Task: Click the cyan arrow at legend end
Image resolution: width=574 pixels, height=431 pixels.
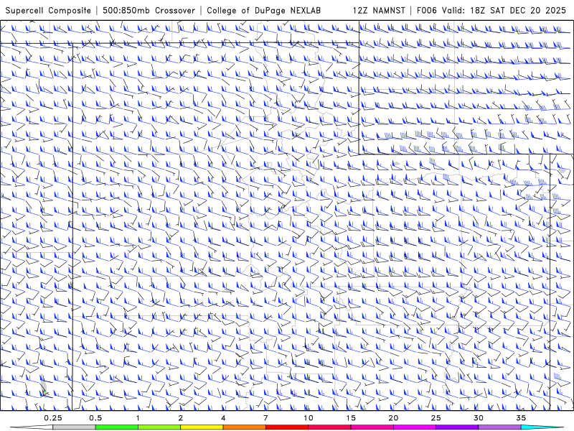Action: (x=542, y=427)
